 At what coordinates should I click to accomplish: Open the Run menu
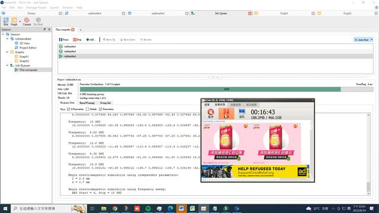tap(20, 8)
